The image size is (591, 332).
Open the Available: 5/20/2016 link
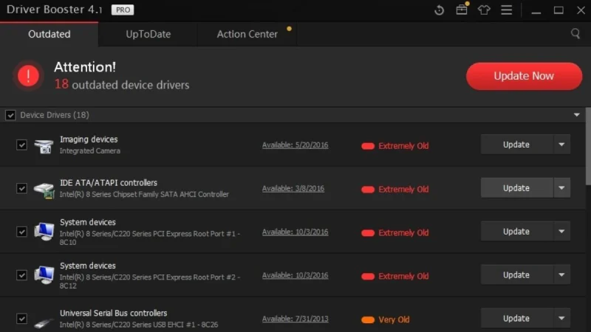tap(295, 145)
